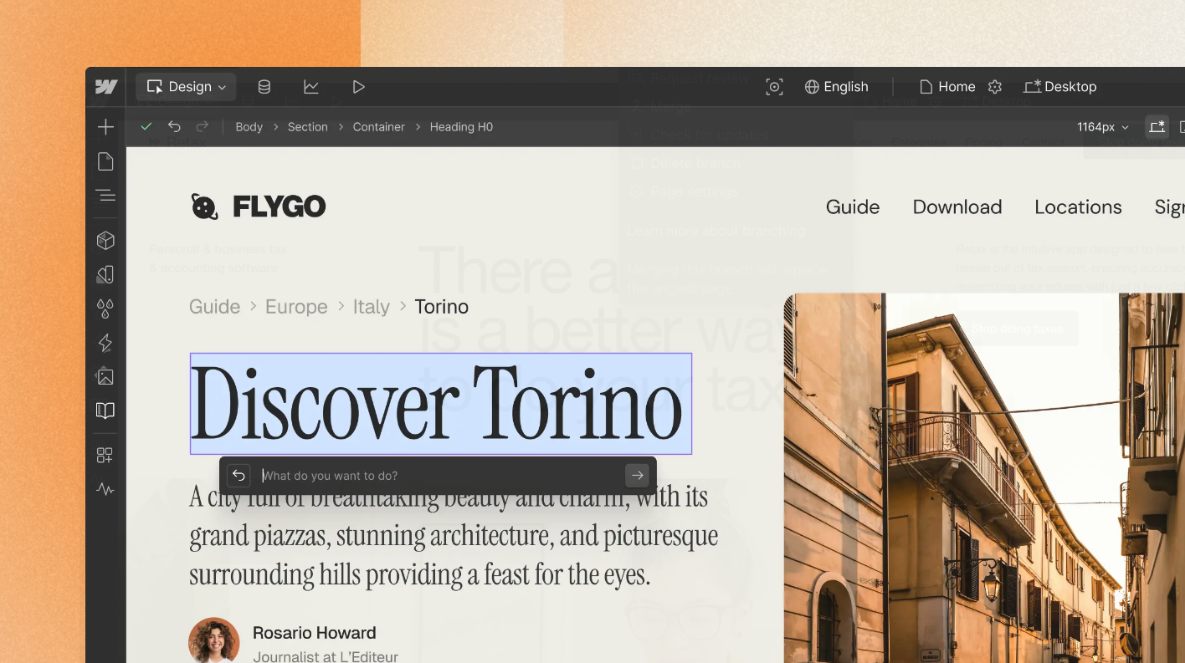Open the Components cube icon
1185x663 pixels.
click(105, 241)
